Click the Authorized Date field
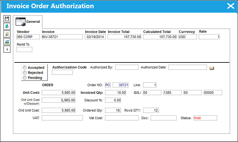Viewport: 238px width, 142px height. [188, 67]
